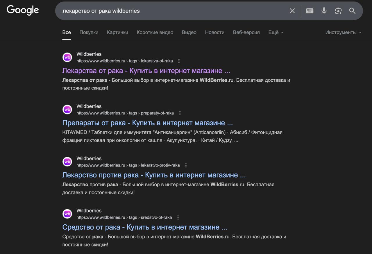Screen dimensions: 372x254
Task: Open link Препараты от рака
Action: pos(147,123)
